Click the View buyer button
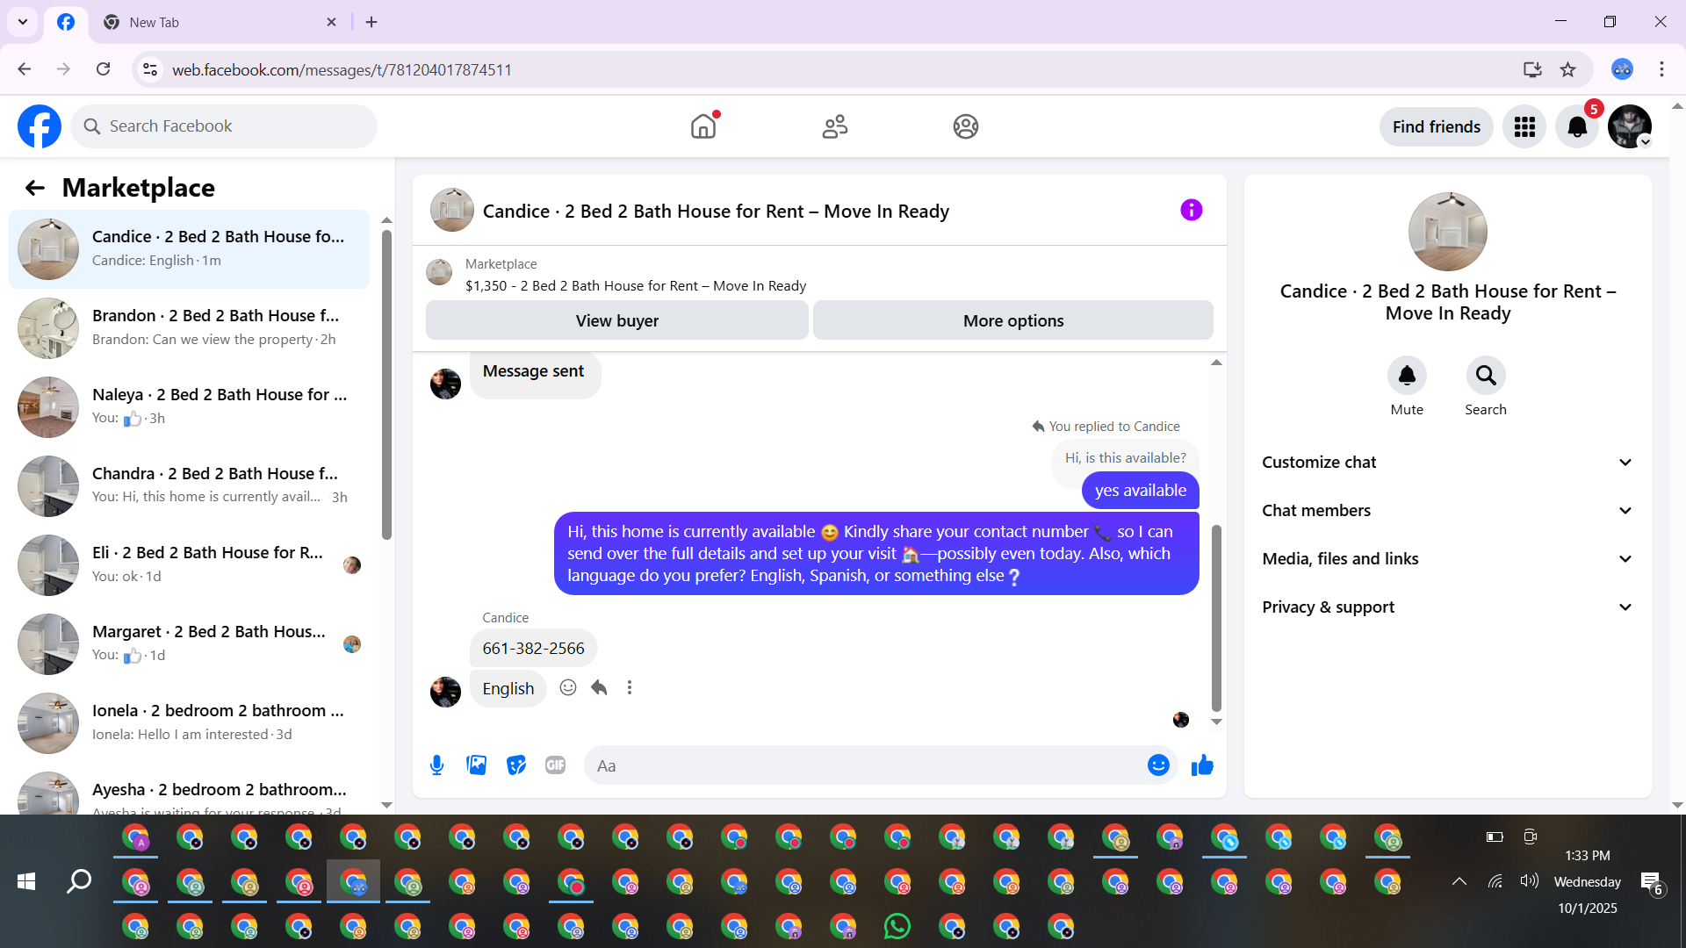The height and width of the screenshot is (948, 1686). pyautogui.click(x=616, y=321)
